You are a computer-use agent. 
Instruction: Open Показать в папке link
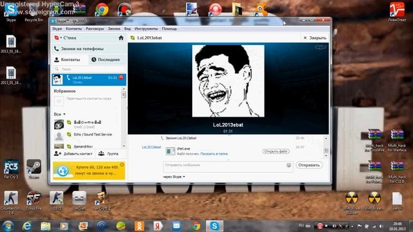pyautogui.click(x=214, y=153)
